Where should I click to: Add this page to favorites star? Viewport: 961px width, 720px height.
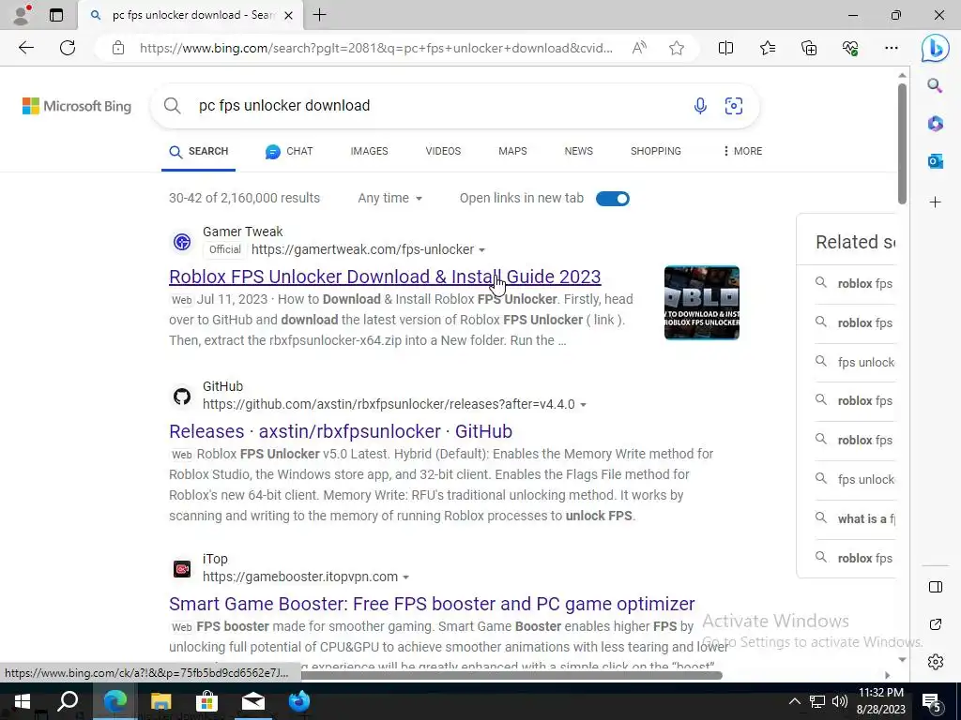click(677, 48)
